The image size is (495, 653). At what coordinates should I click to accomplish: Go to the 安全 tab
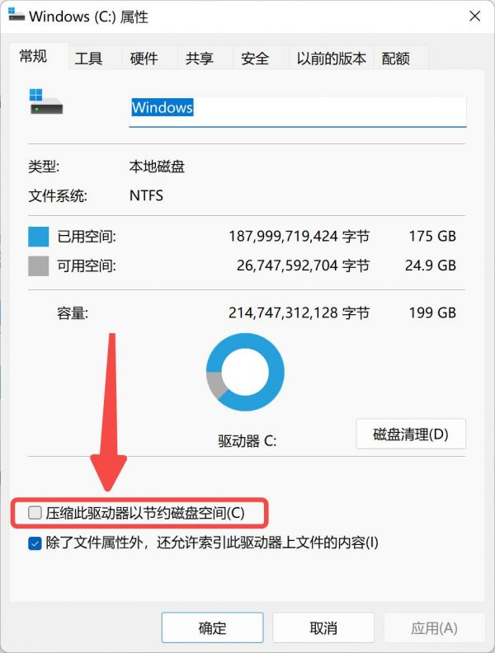255,58
